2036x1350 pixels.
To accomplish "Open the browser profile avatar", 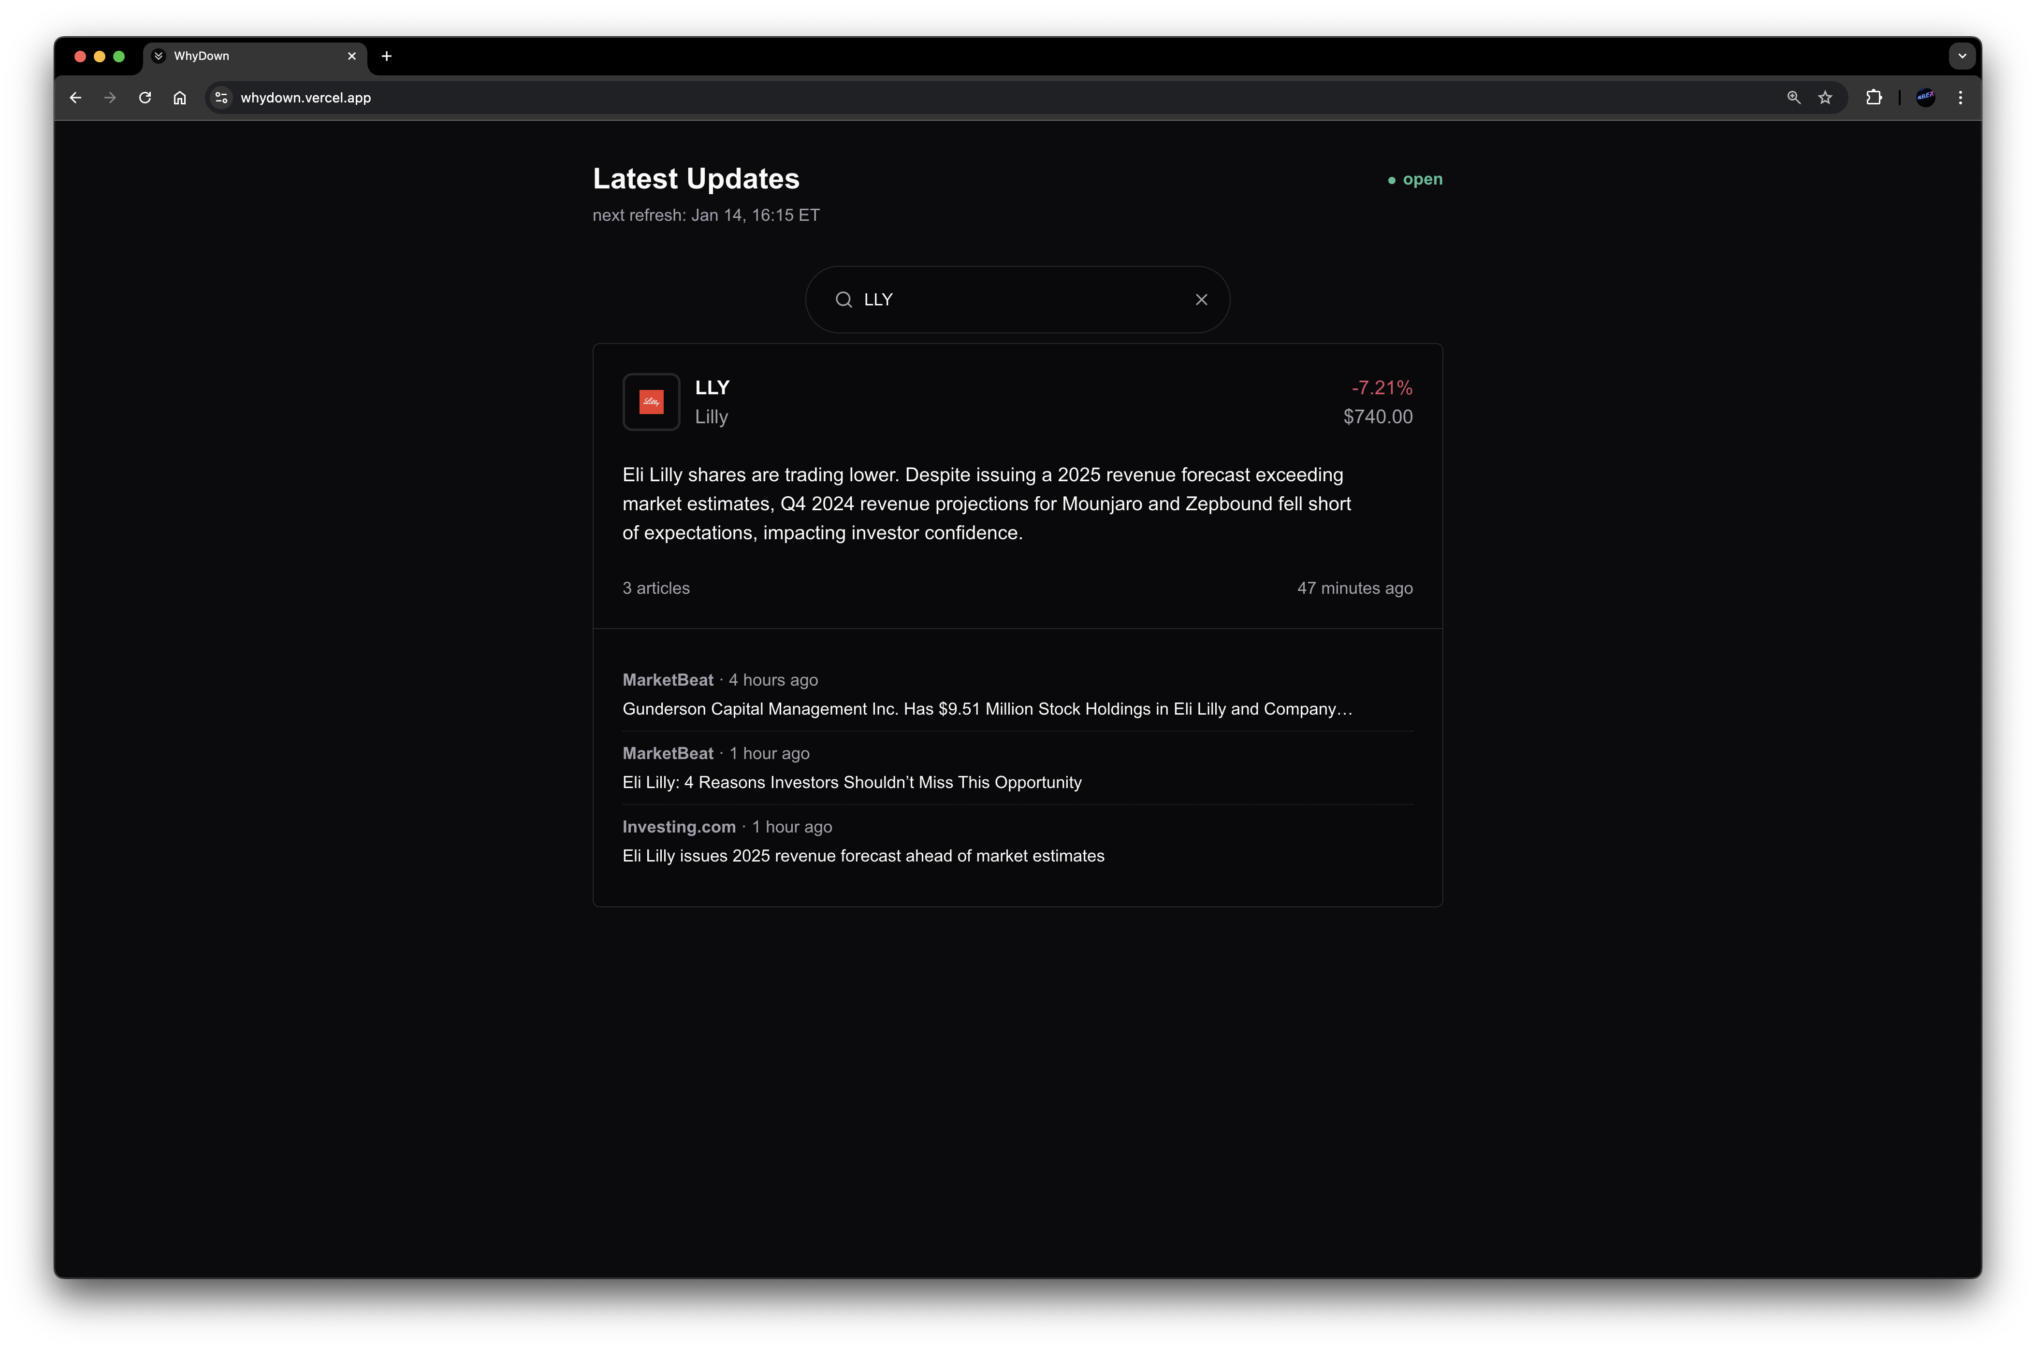I will [x=1926, y=98].
